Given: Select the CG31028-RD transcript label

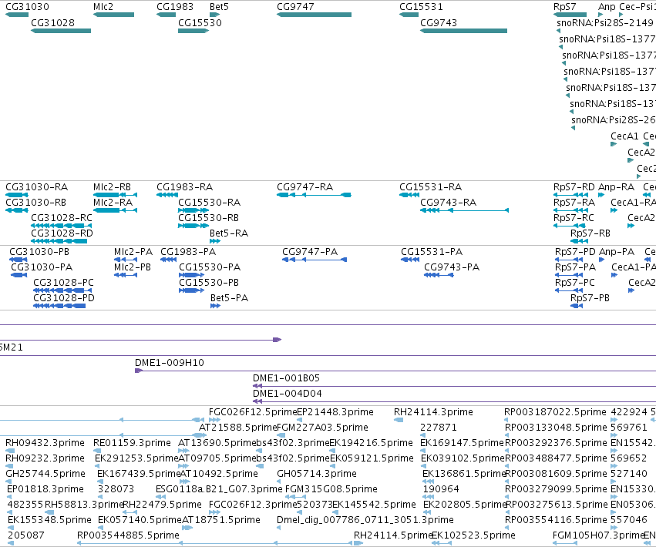Looking at the screenshot, I should (x=62, y=233).
